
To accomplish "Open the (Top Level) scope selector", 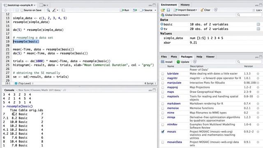I will coord(25,83).
